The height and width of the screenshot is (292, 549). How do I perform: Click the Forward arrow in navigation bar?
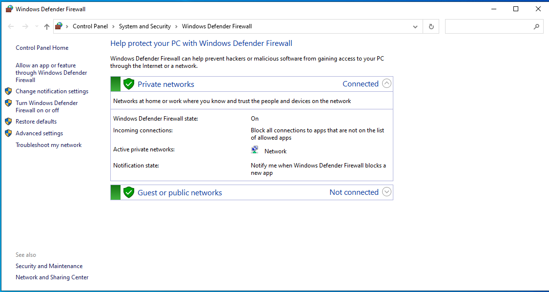25,26
